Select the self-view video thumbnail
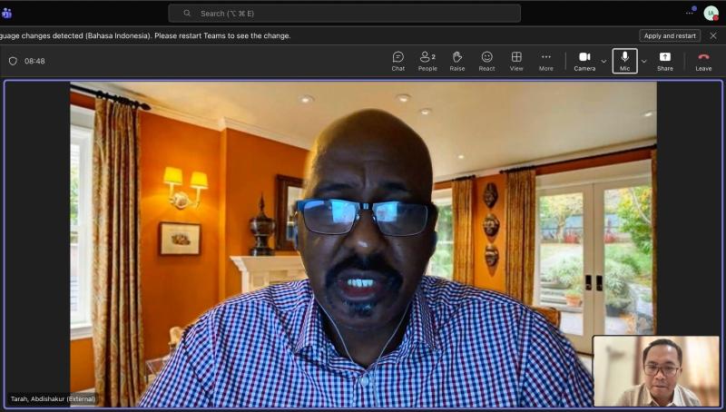 [656, 370]
